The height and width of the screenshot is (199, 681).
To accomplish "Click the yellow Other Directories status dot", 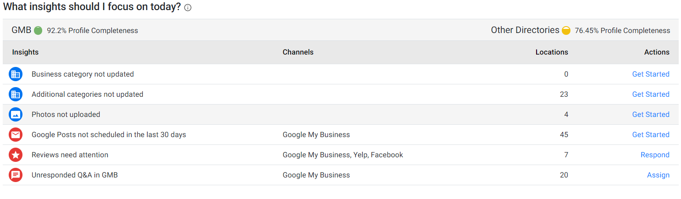I will coord(566,30).
